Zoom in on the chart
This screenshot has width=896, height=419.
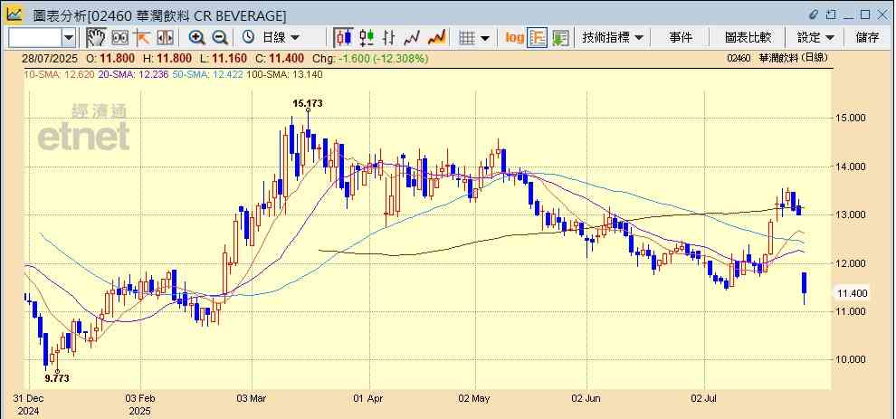click(197, 38)
